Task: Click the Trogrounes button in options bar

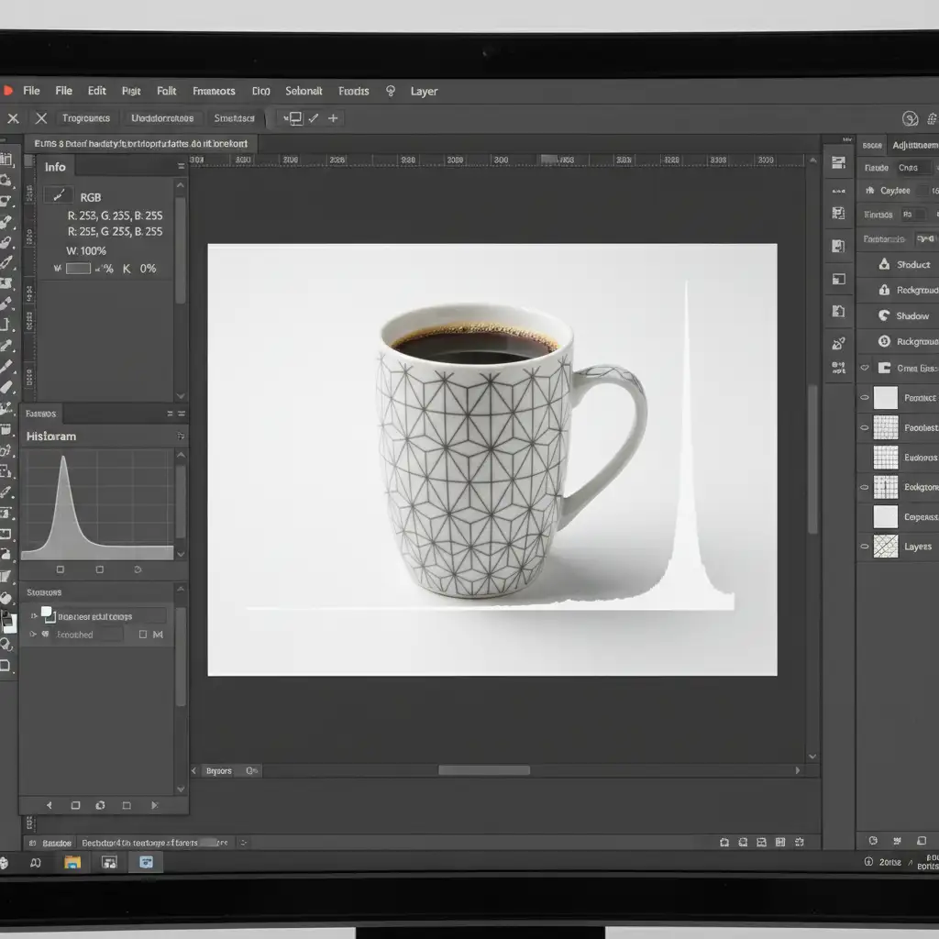Action: (86, 118)
